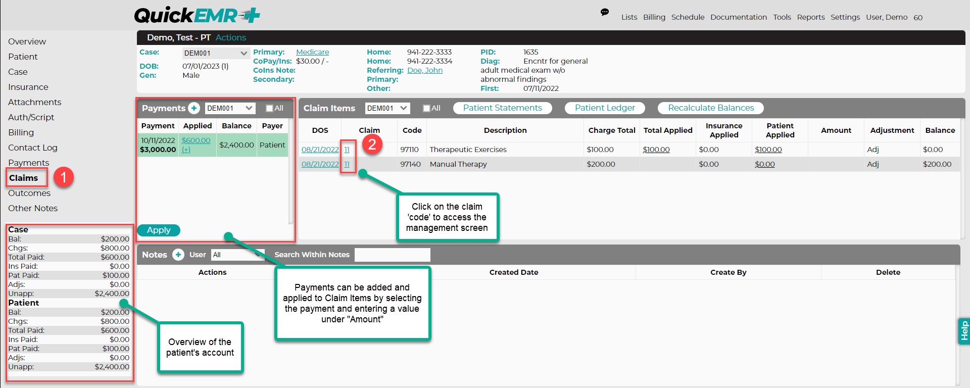This screenshot has width=970, height=388.
Task: Click the Recalculate Balances button
Action: (x=711, y=108)
